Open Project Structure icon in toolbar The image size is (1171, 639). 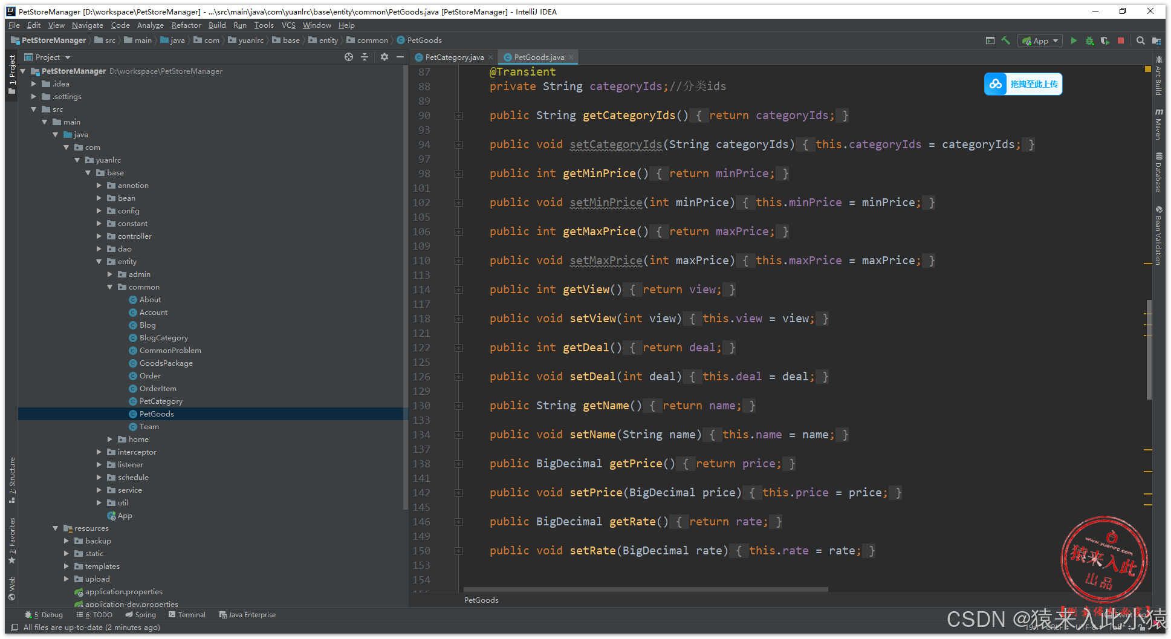tap(1156, 41)
